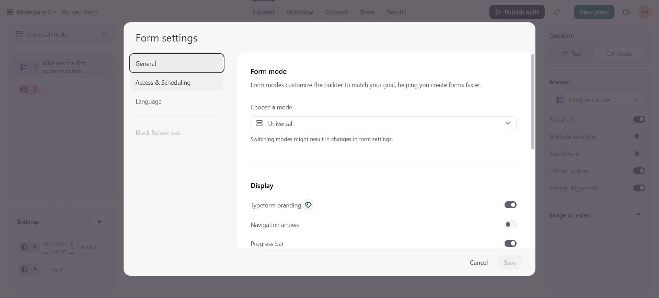Viewport: 659px width, 298px height.
Task: Open the VK account avatar
Action: tap(645, 12)
